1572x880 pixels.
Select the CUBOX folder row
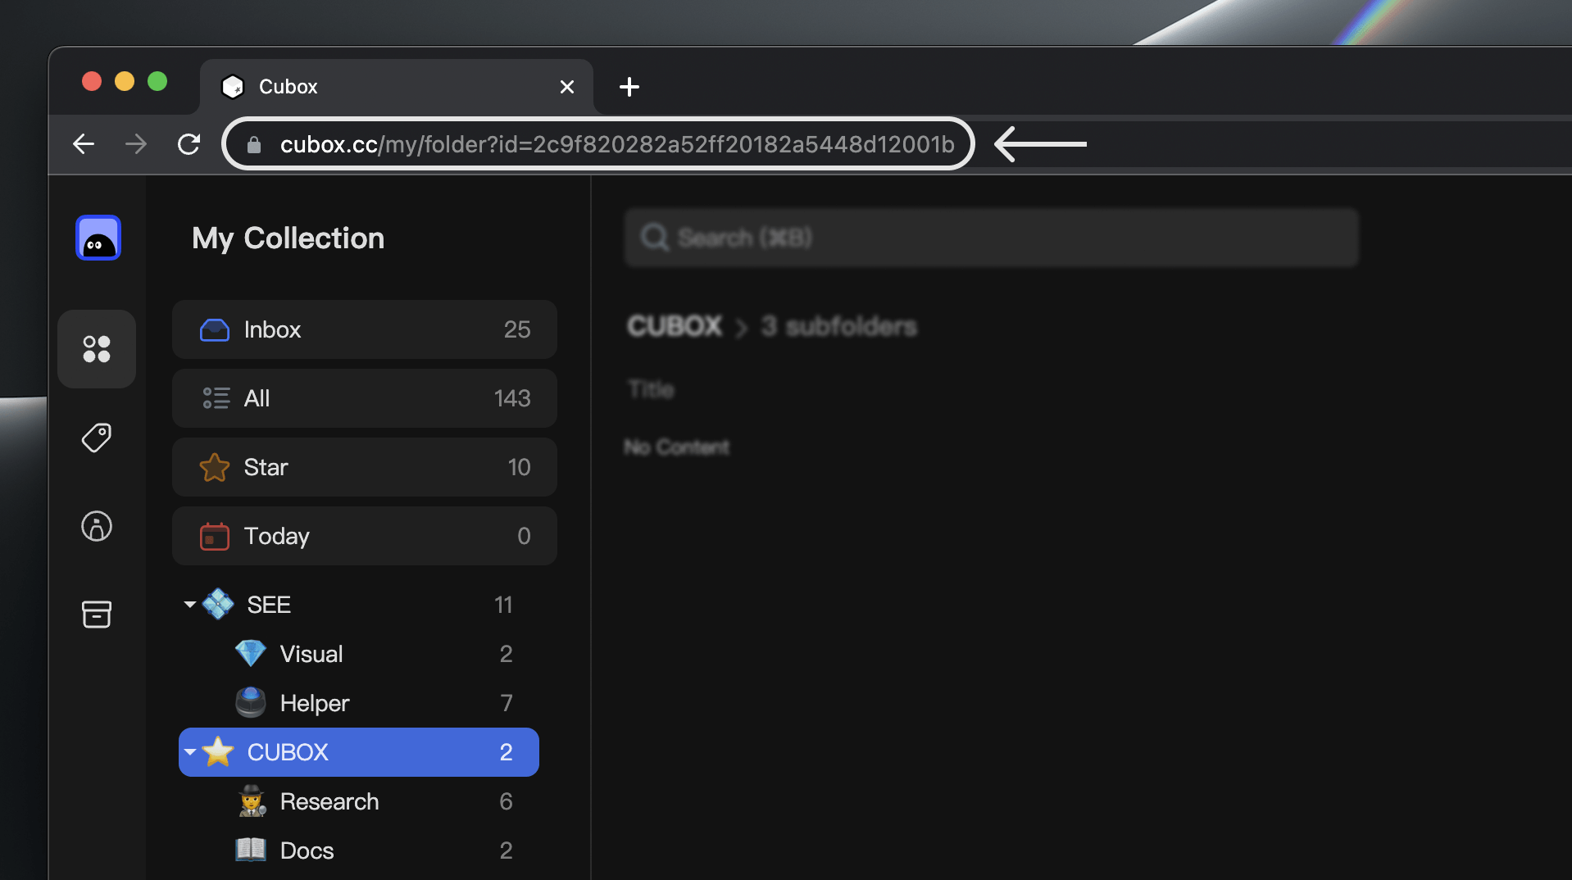tap(359, 752)
